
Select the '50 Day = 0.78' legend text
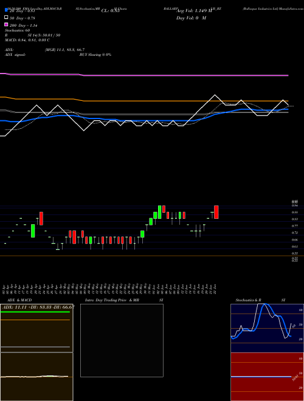(x=22, y=18)
